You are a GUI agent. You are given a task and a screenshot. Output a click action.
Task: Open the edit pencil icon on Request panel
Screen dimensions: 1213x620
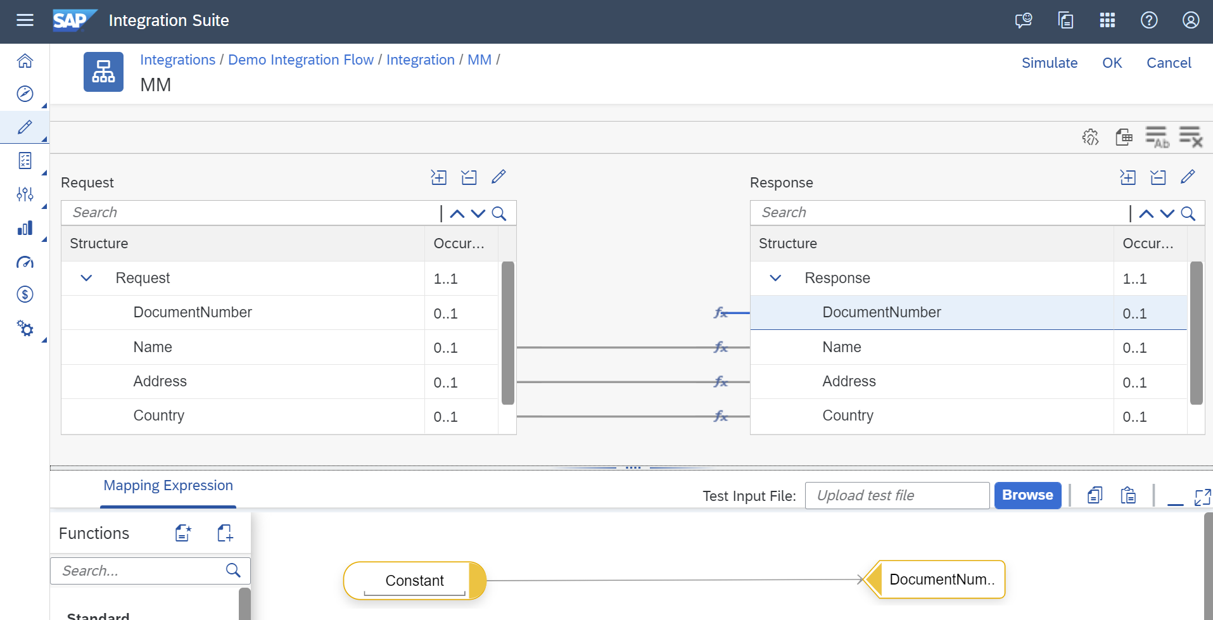(499, 177)
